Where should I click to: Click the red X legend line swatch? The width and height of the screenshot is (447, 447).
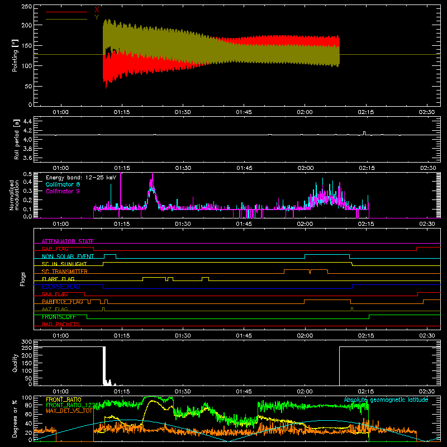(x=66, y=12)
